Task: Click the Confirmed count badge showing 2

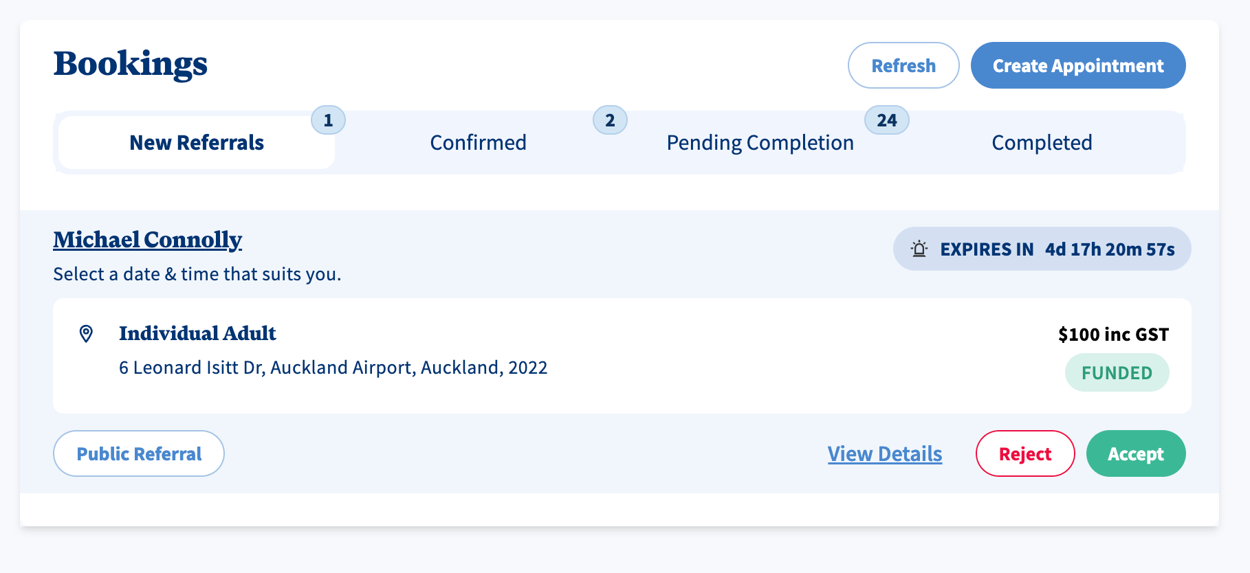Action: pos(610,120)
